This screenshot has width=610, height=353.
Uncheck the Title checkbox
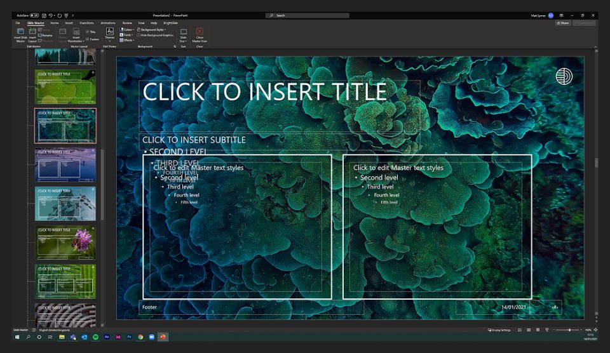(x=87, y=31)
